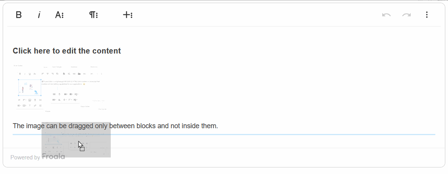
Task: Click the blue drop indicator line
Action: [x=269, y=134]
